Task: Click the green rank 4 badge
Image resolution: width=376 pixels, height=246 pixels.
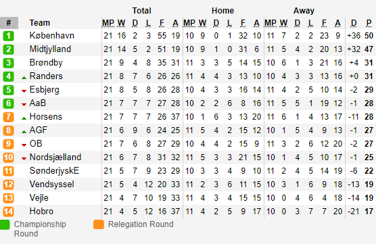Action: 8,76
